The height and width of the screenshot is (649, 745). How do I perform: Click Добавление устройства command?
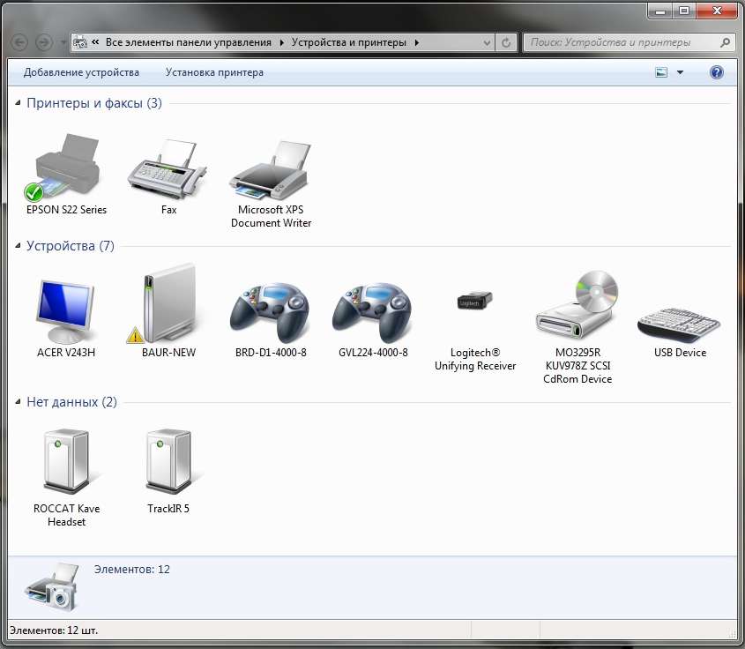point(81,72)
